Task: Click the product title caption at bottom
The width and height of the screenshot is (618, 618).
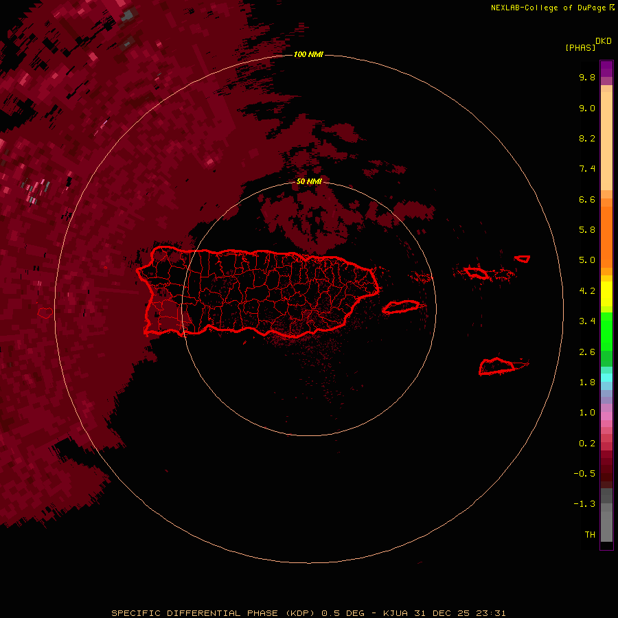Action: click(308, 613)
